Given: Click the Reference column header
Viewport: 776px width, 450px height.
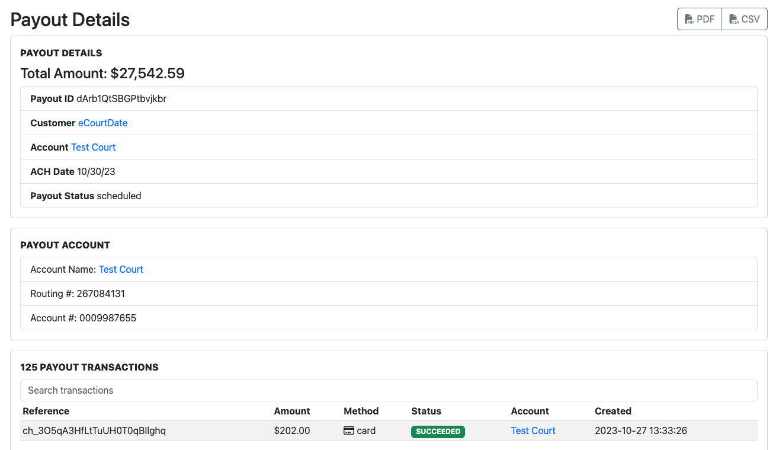Looking at the screenshot, I should [x=46, y=411].
